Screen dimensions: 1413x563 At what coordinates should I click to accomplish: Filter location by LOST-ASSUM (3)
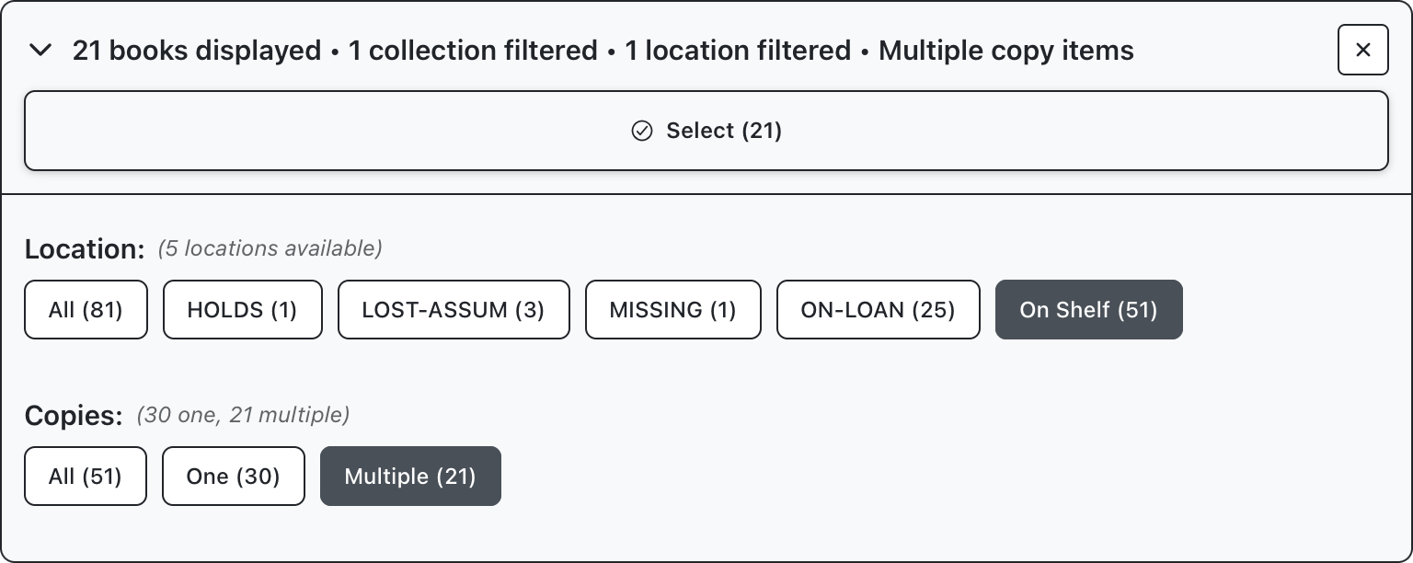point(453,310)
